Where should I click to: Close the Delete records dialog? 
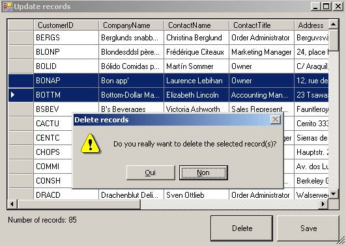pyautogui.click(x=275, y=120)
